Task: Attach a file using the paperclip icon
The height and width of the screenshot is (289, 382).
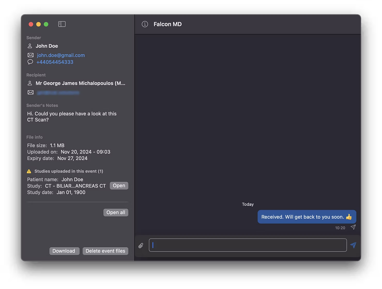Action: tap(141, 245)
